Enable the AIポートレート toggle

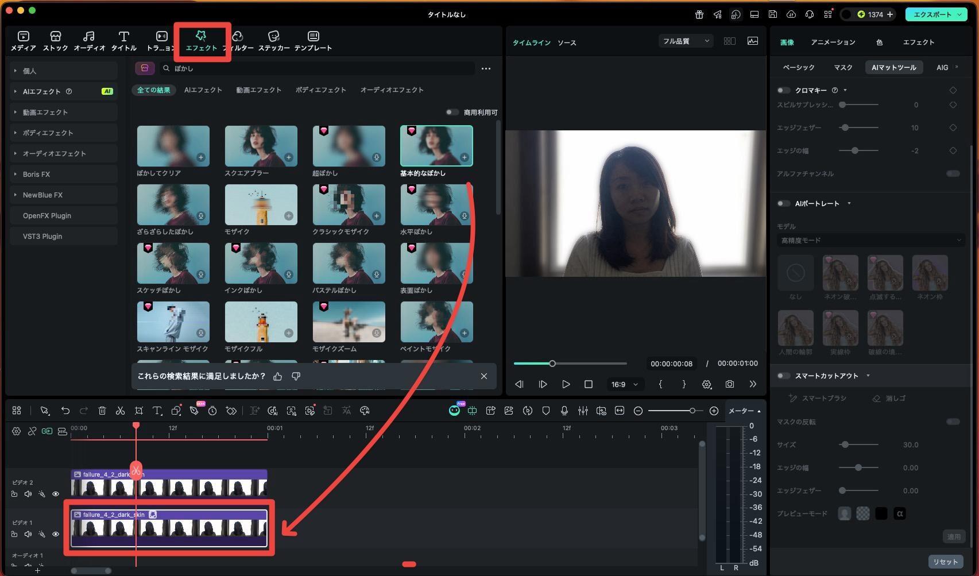pyautogui.click(x=783, y=203)
